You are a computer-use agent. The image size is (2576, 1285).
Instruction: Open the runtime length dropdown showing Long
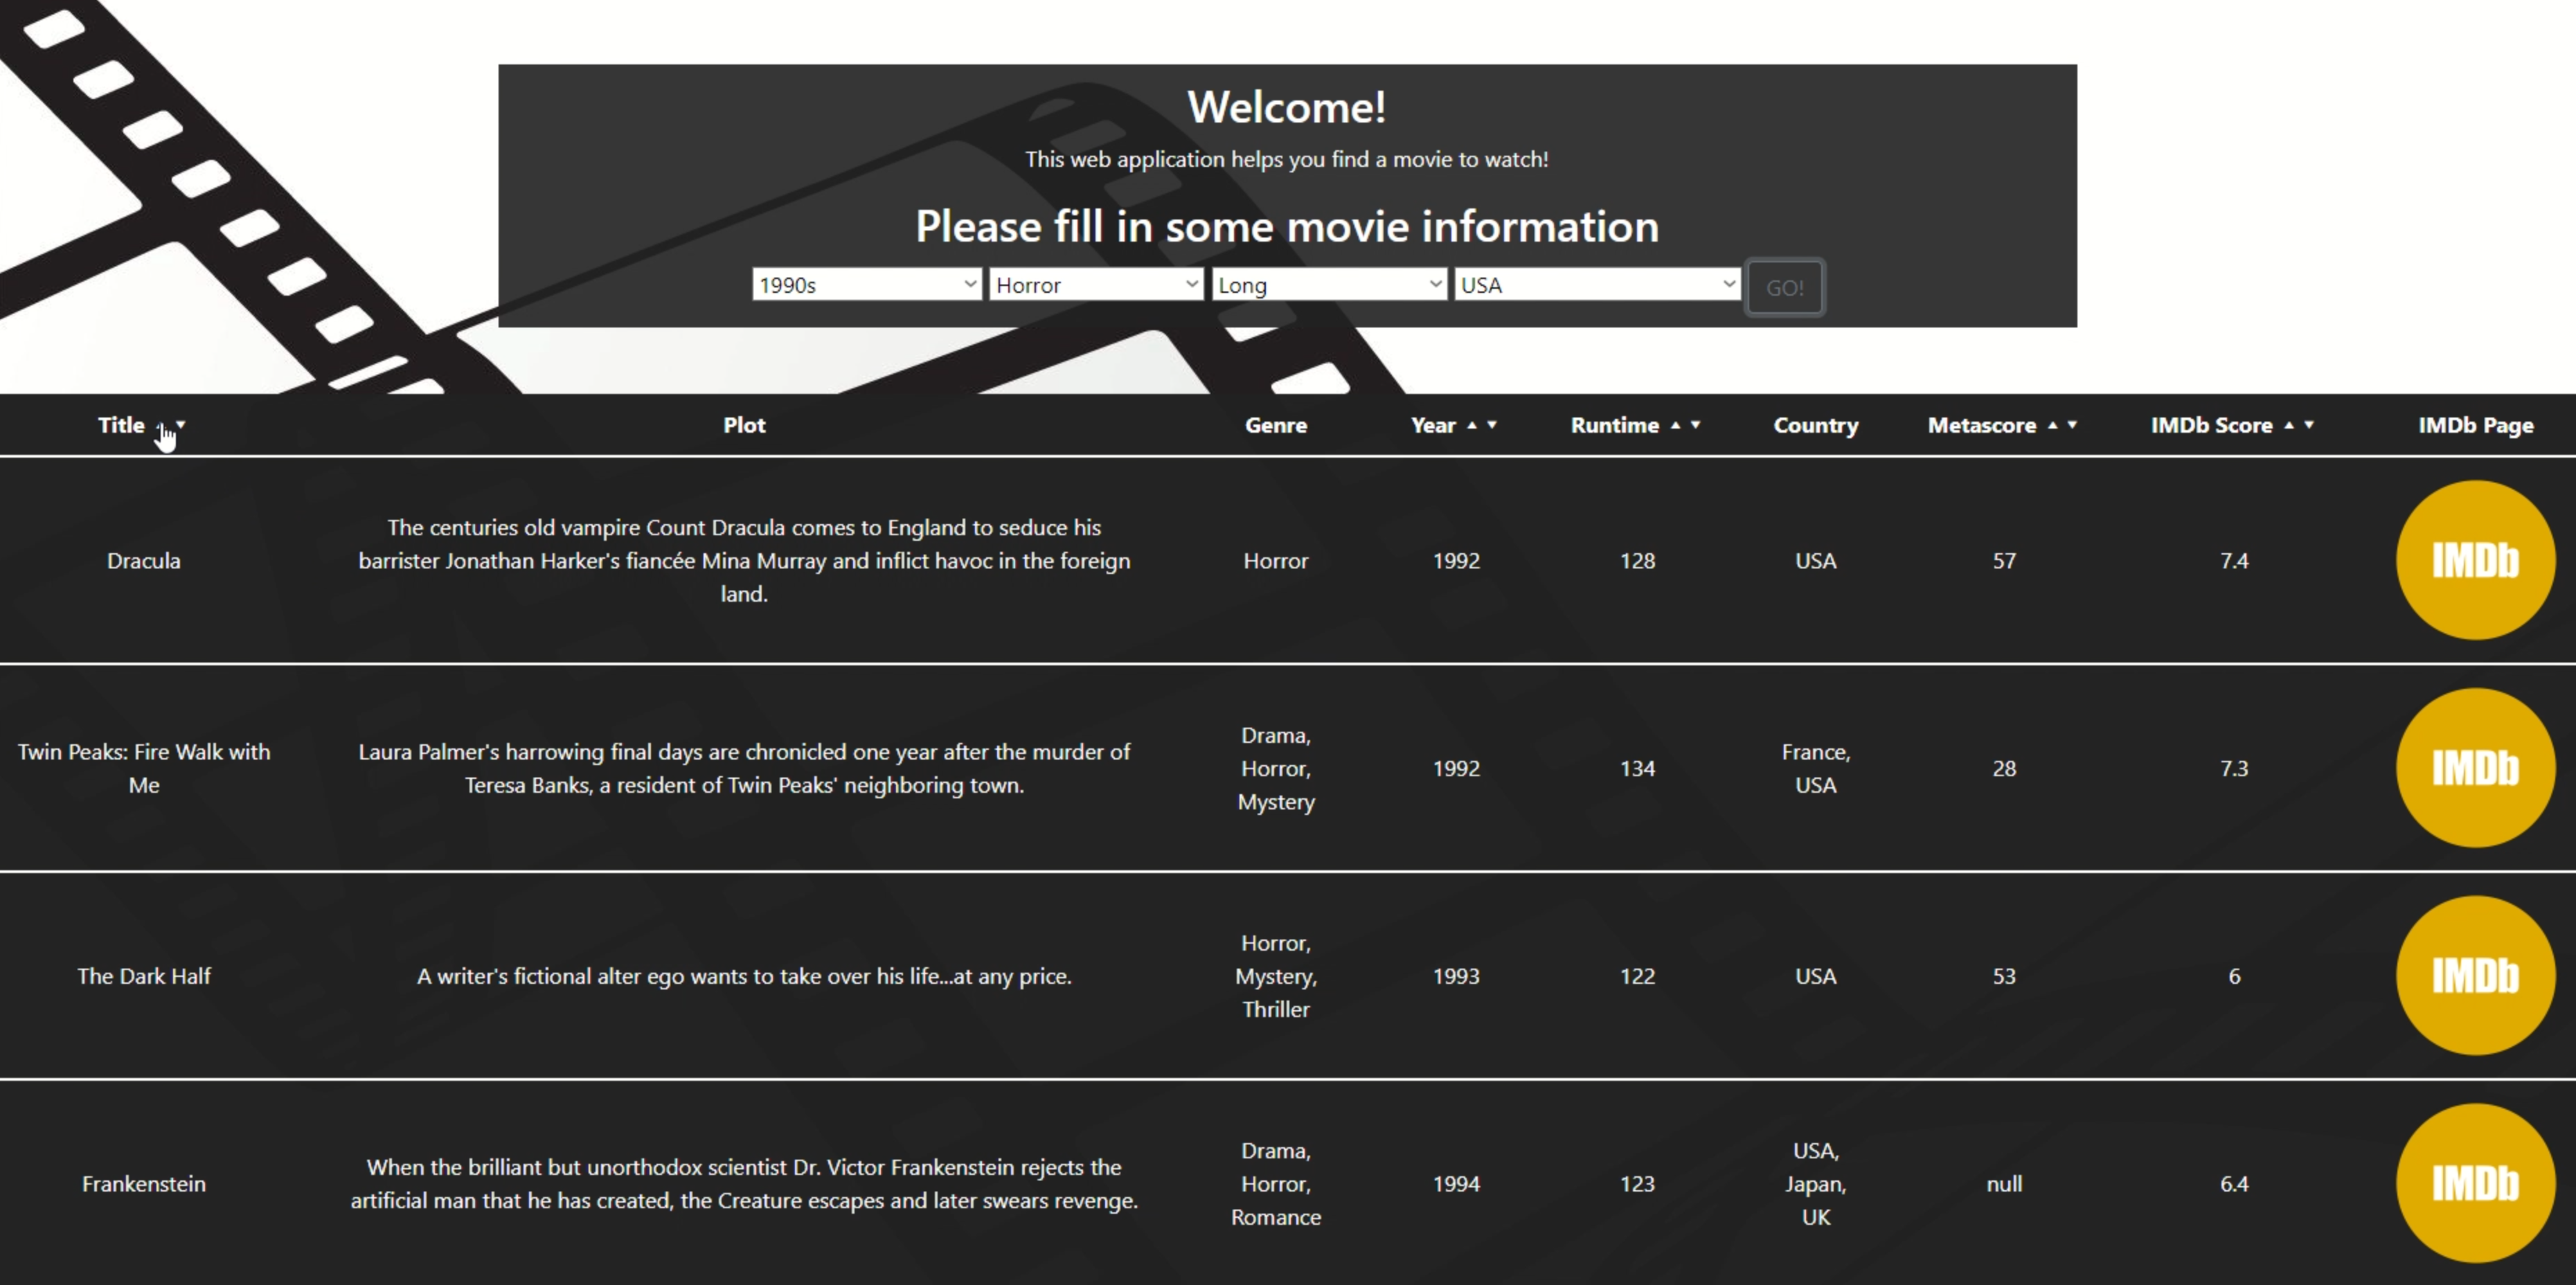pos(1328,284)
